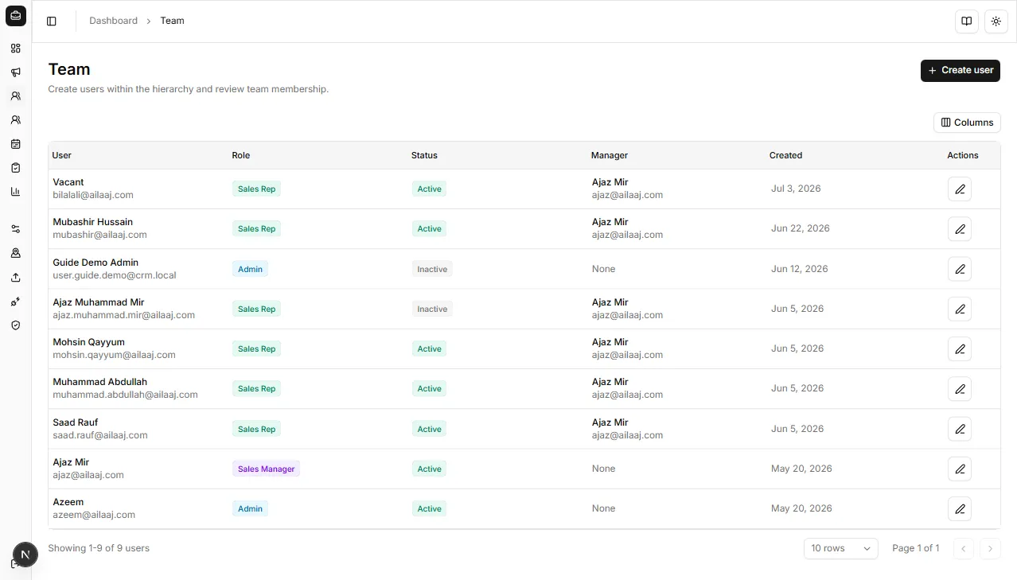The height and width of the screenshot is (580, 1017).
Task: Go to the next page arrow
Action: [990, 548]
